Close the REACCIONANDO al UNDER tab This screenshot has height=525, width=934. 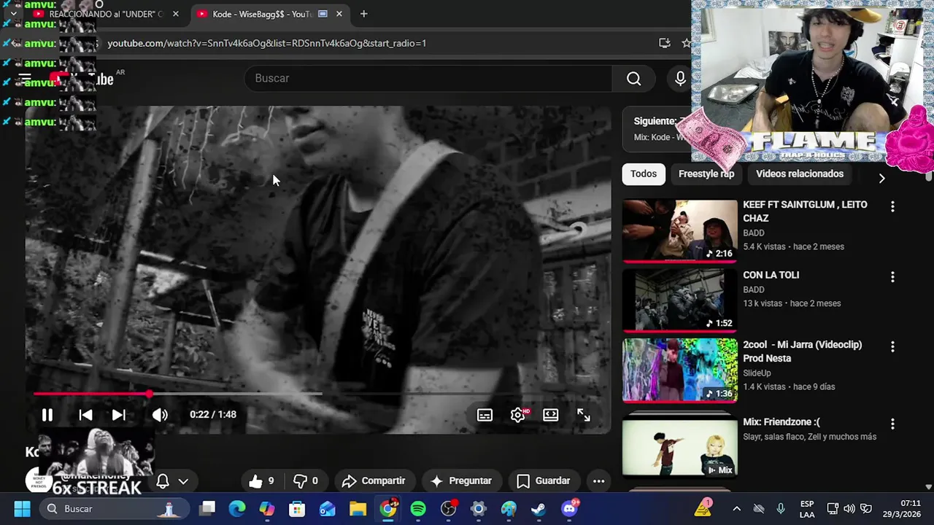tap(175, 14)
